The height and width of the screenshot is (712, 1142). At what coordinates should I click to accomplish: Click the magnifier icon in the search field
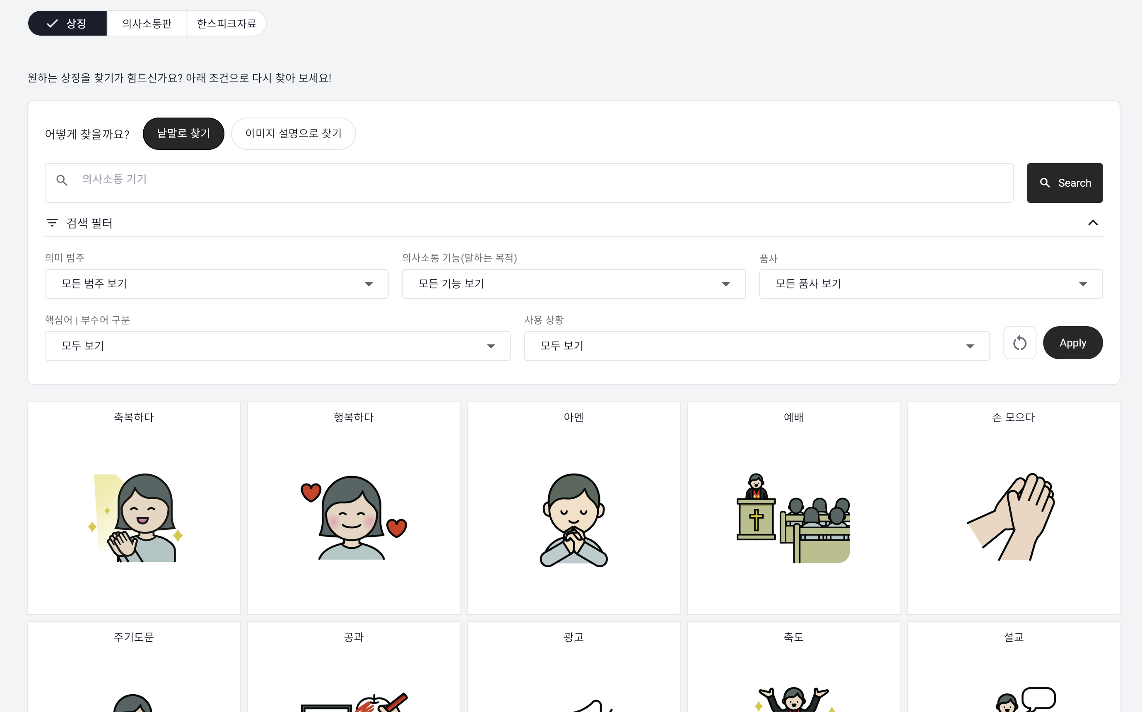click(62, 180)
